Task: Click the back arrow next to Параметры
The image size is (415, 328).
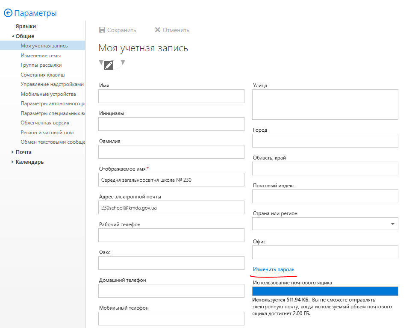Action: pos(8,13)
